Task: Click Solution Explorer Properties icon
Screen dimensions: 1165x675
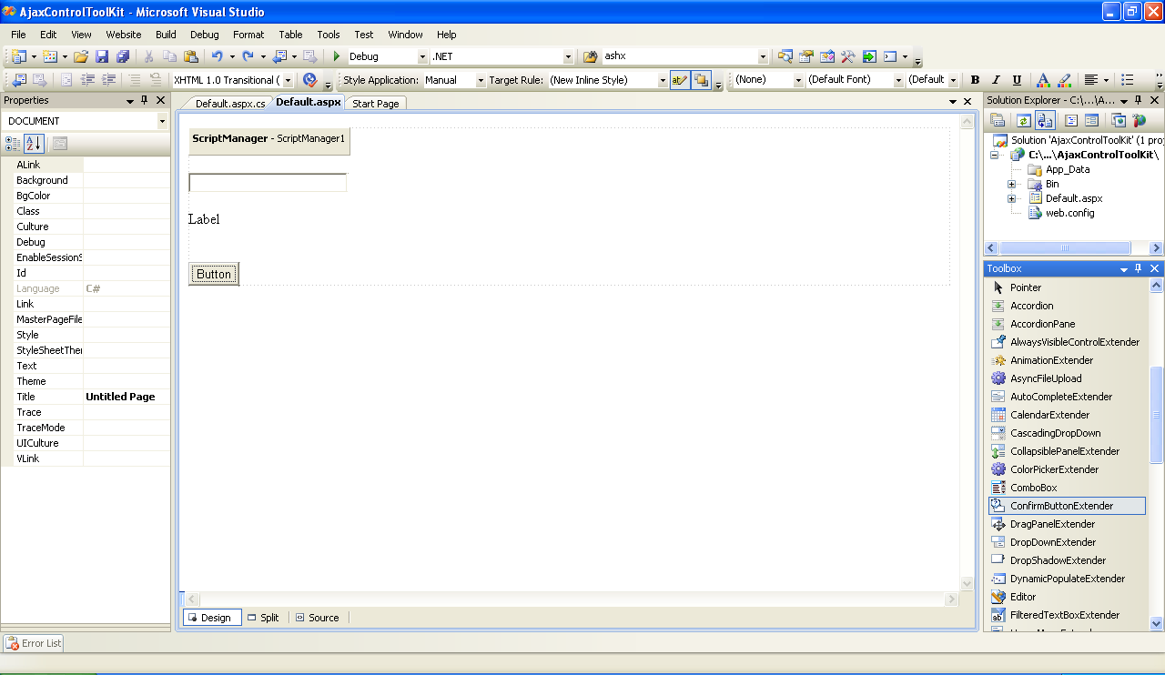Action: tap(998, 120)
